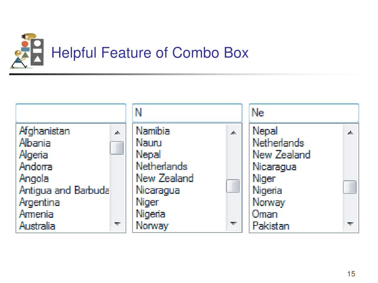Select Afghanistan in the first list

(45, 131)
